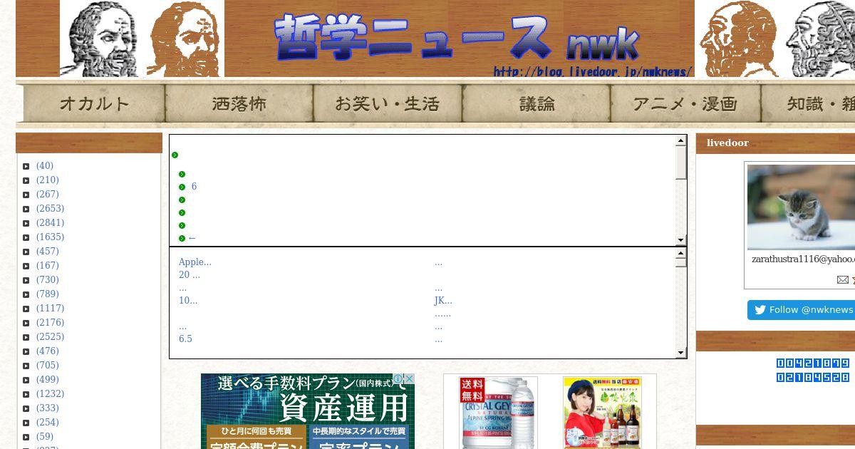Open the category link with count (789)

click(x=48, y=294)
